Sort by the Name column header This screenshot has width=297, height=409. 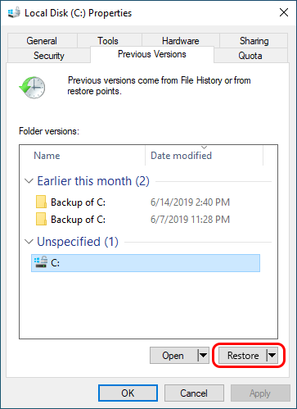(x=83, y=156)
